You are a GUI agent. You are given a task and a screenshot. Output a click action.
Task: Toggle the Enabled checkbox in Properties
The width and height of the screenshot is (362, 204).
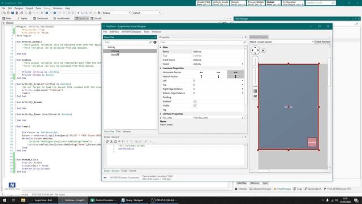click(x=195, y=101)
